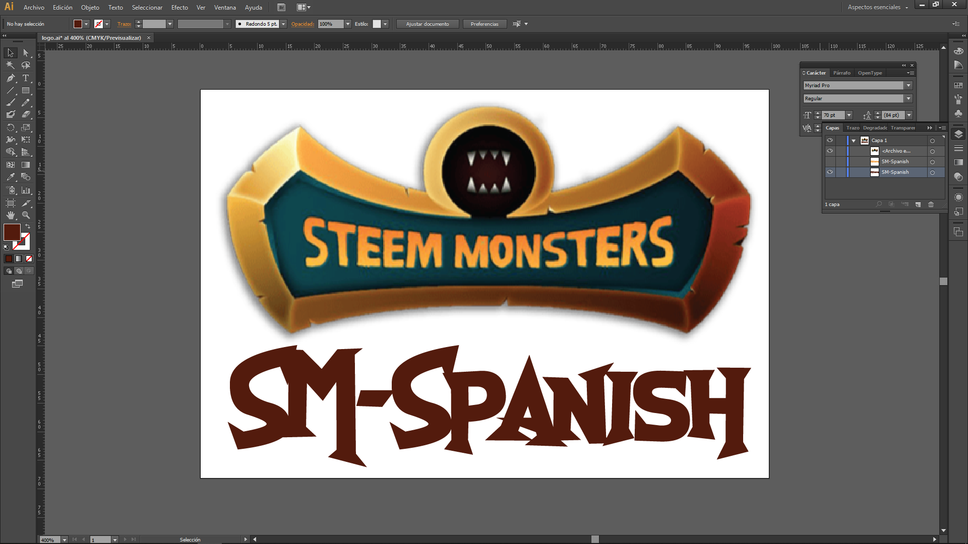The height and width of the screenshot is (544, 968).
Task: Activate the Artboard tool
Action: (11, 203)
